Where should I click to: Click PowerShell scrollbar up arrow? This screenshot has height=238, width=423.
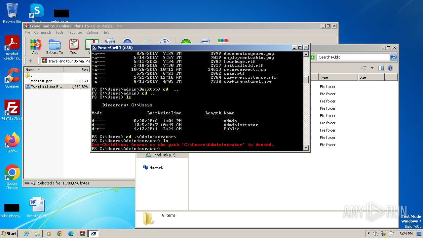[x=306, y=54]
